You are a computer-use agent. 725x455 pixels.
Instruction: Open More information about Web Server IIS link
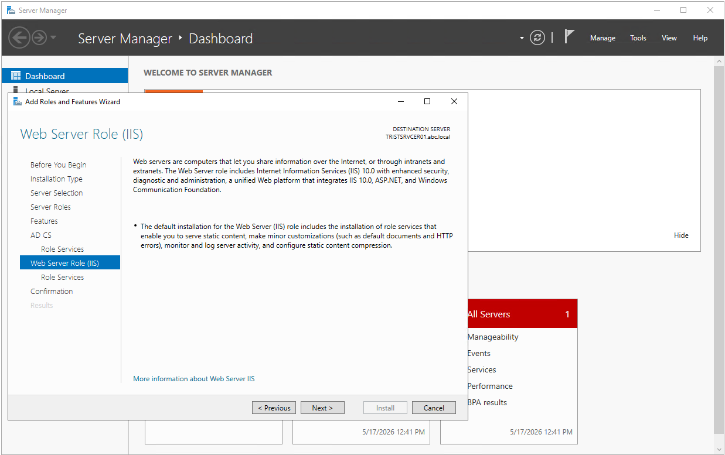[x=194, y=379]
